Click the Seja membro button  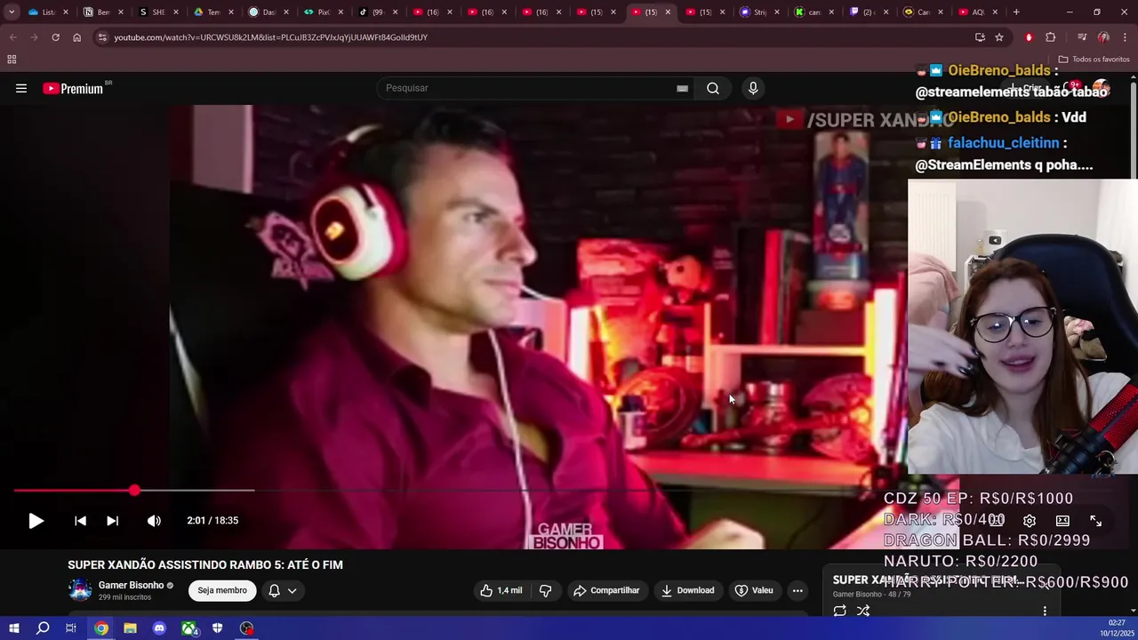click(x=222, y=590)
